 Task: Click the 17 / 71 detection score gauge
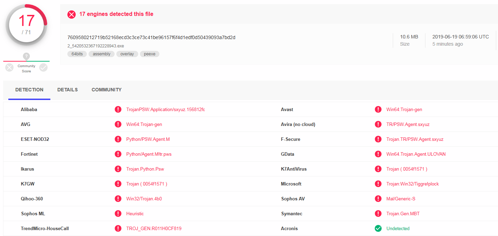tap(26, 25)
